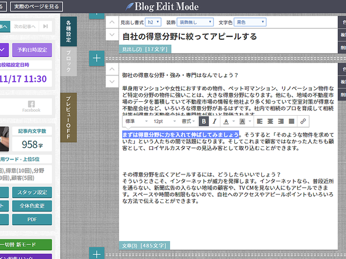Insert a link with chain icon
The width and height of the screenshot is (346, 259).
click(303, 121)
